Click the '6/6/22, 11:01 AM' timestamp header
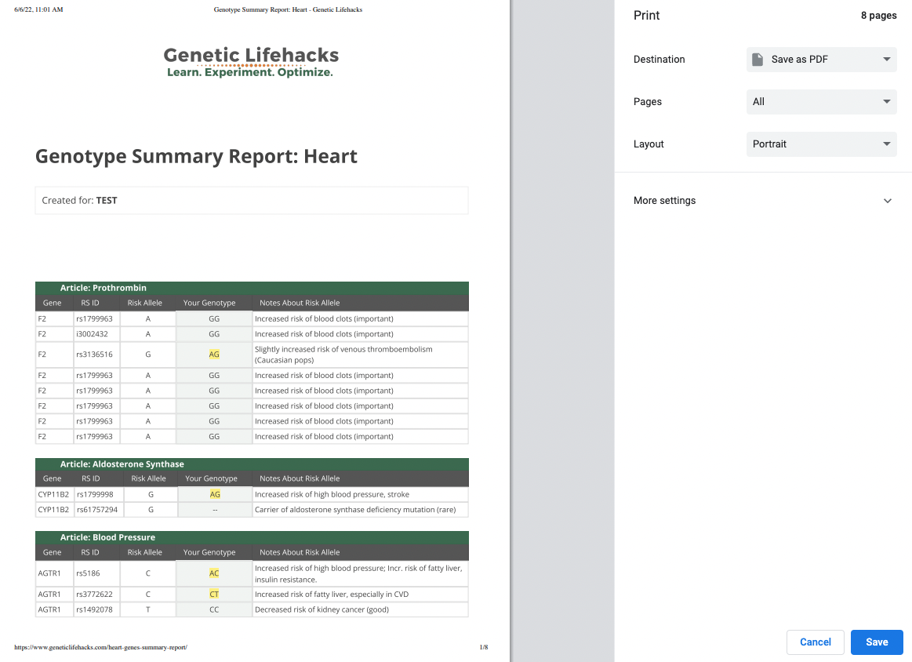The image size is (912, 662). pyautogui.click(x=38, y=9)
